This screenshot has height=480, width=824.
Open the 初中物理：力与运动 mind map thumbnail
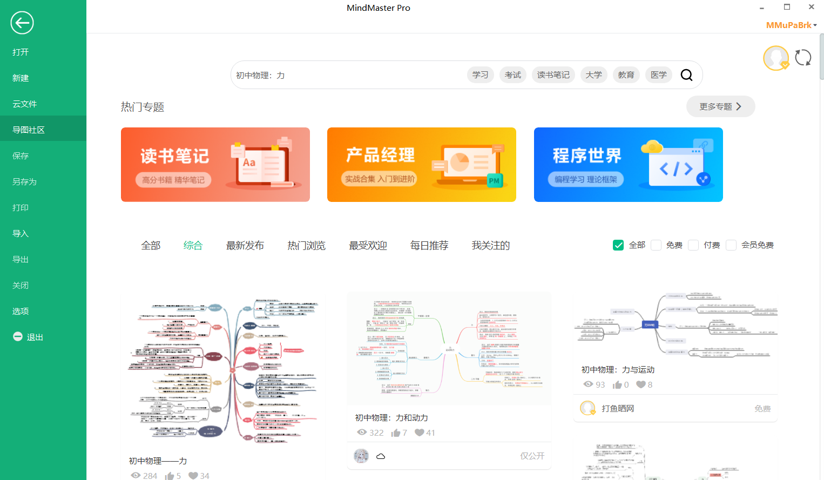pyautogui.click(x=676, y=326)
